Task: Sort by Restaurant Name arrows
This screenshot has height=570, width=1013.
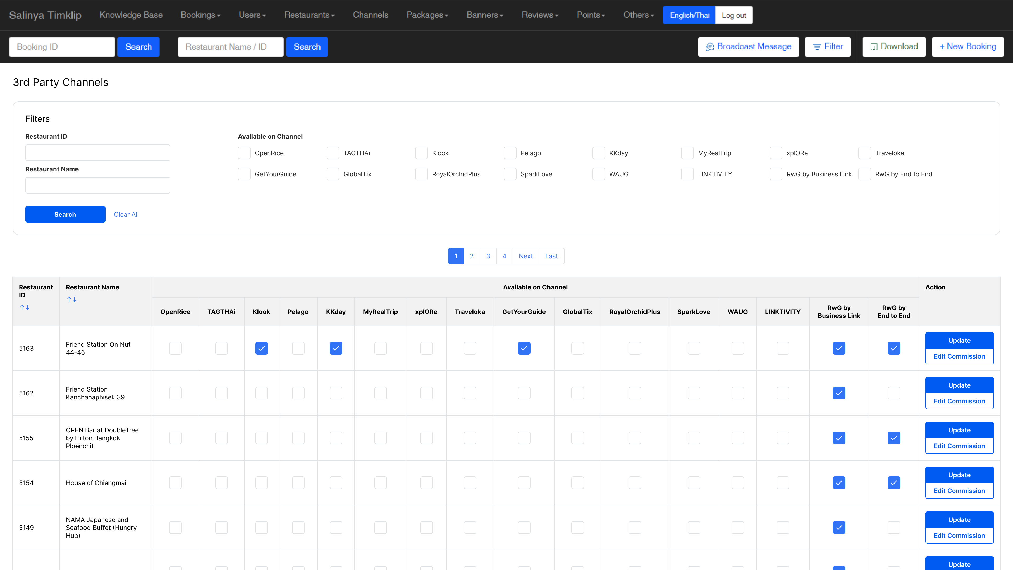Action: tap(71, 300)
